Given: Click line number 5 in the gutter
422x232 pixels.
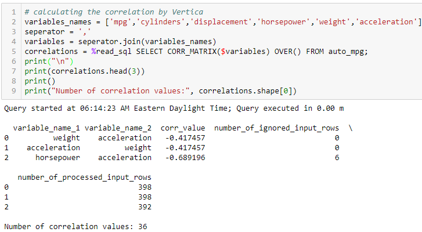Looking at the screenshot, I should [x=14, y=52].
